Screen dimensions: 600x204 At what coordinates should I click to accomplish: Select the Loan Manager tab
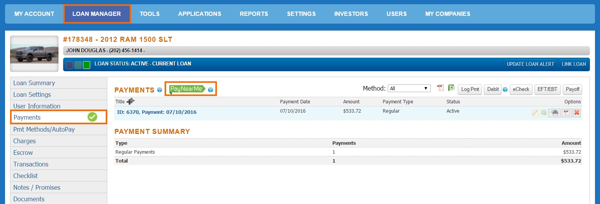(x=97, y=14)
